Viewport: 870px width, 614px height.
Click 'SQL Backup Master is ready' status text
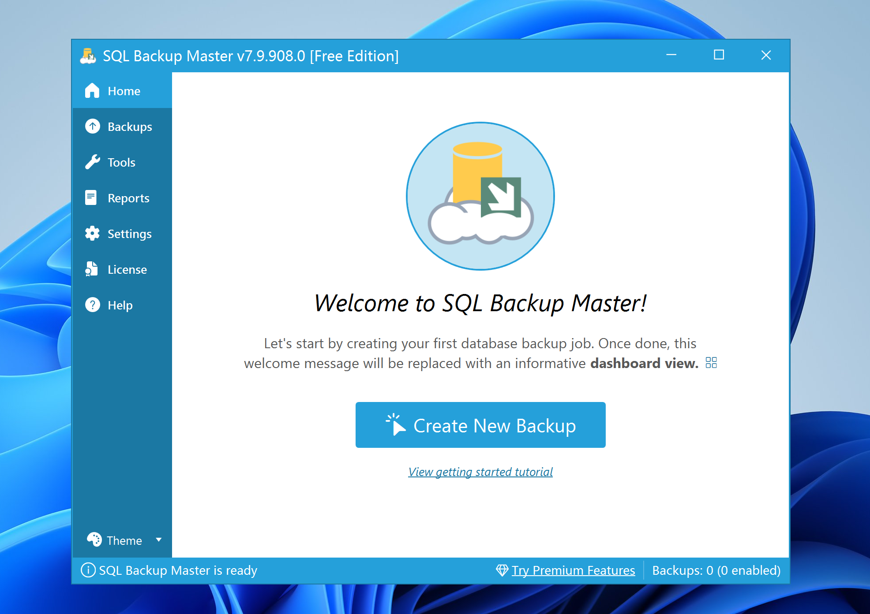(178, 570)
